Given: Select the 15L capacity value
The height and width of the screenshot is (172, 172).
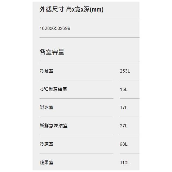Looking at the screenshot, I should point(124,89).
